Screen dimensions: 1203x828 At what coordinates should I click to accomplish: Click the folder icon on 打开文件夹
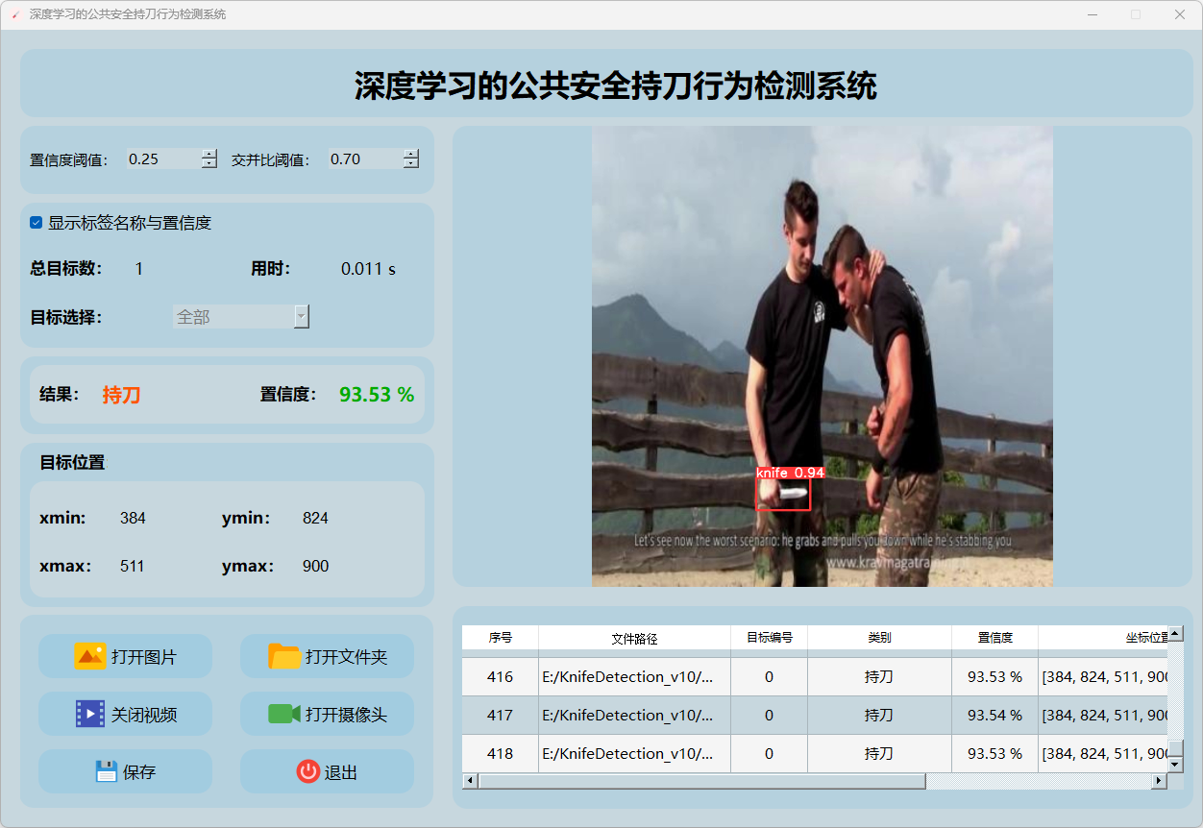pos(284,656)
